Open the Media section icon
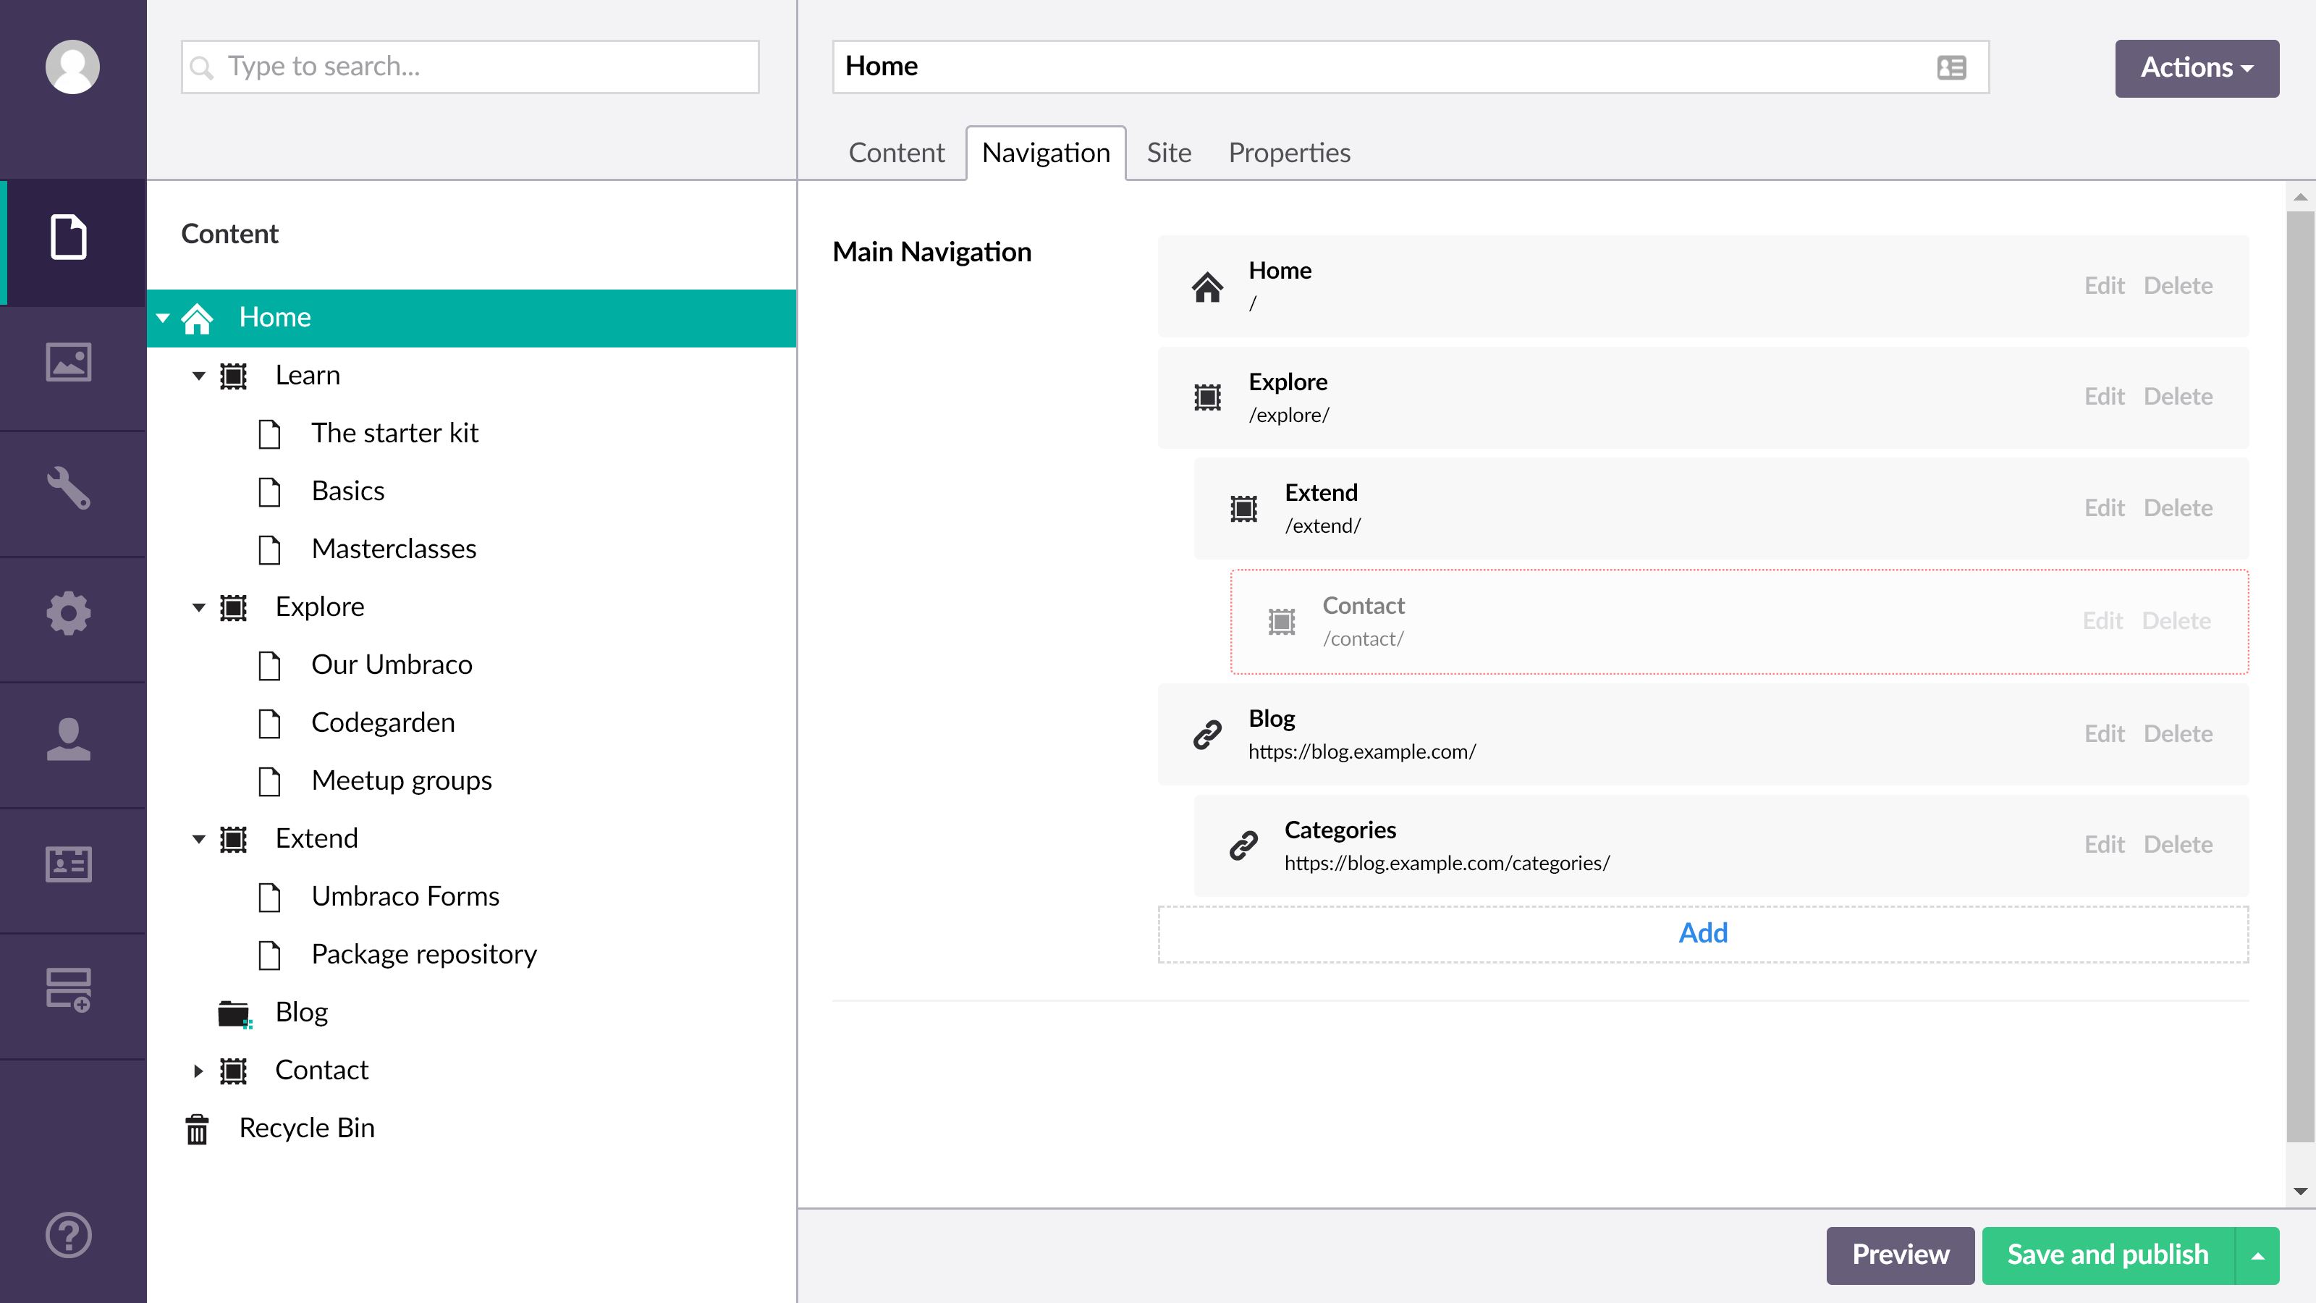The image size is (2316, 1303). tap(69, 363)
